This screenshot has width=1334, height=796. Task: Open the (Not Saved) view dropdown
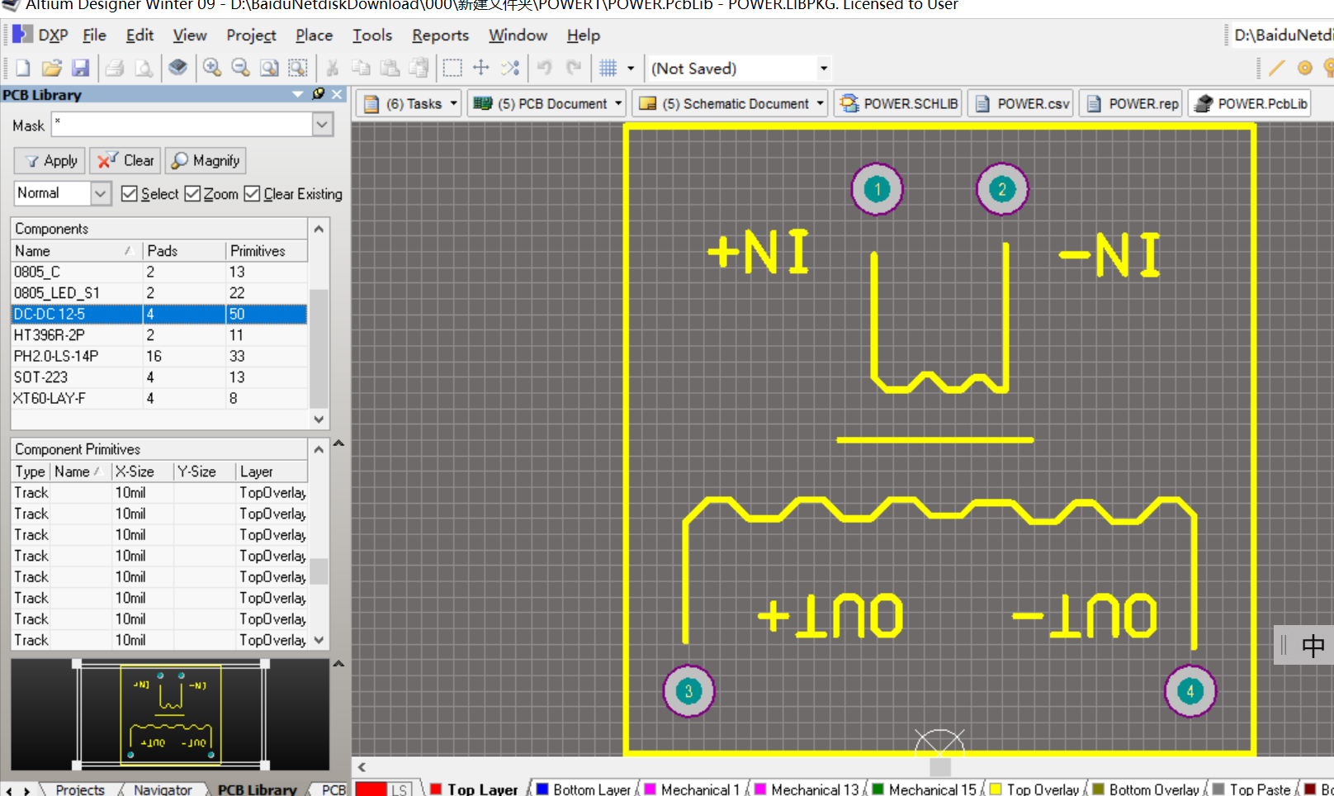click(823, 68)
